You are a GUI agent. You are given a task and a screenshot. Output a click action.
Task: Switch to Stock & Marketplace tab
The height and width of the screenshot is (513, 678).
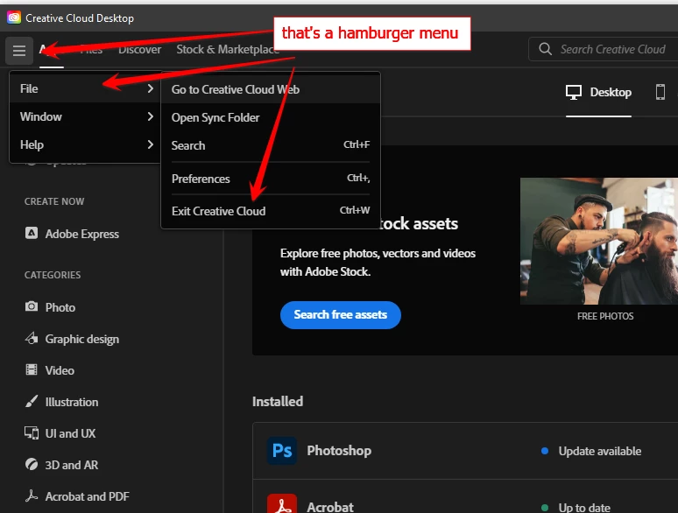coord(228,49)
